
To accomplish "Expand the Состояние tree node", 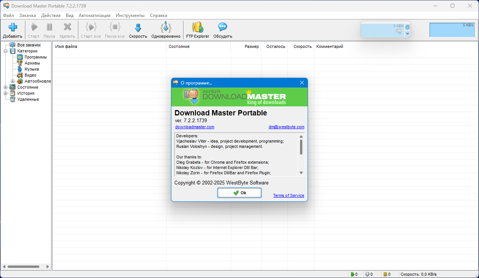I will pos(6,87).
